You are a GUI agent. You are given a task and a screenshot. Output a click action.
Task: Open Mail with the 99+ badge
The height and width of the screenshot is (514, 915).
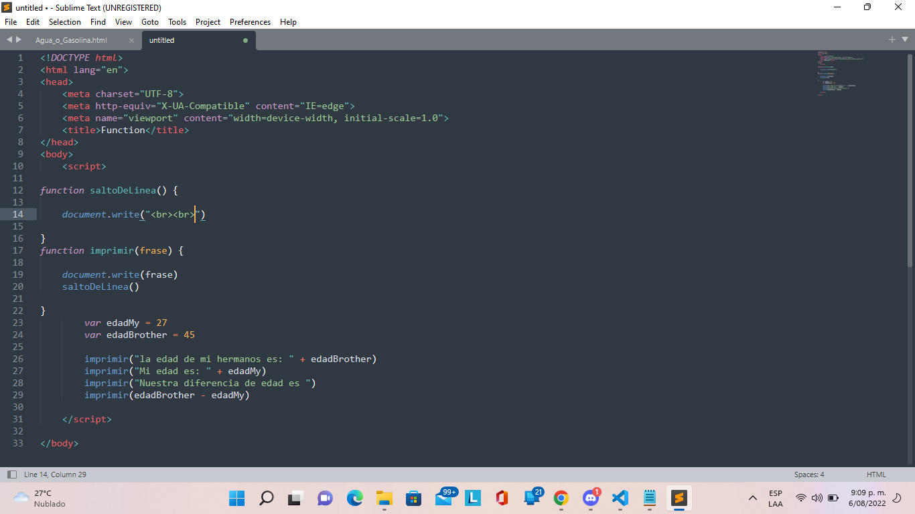(445, 497)
